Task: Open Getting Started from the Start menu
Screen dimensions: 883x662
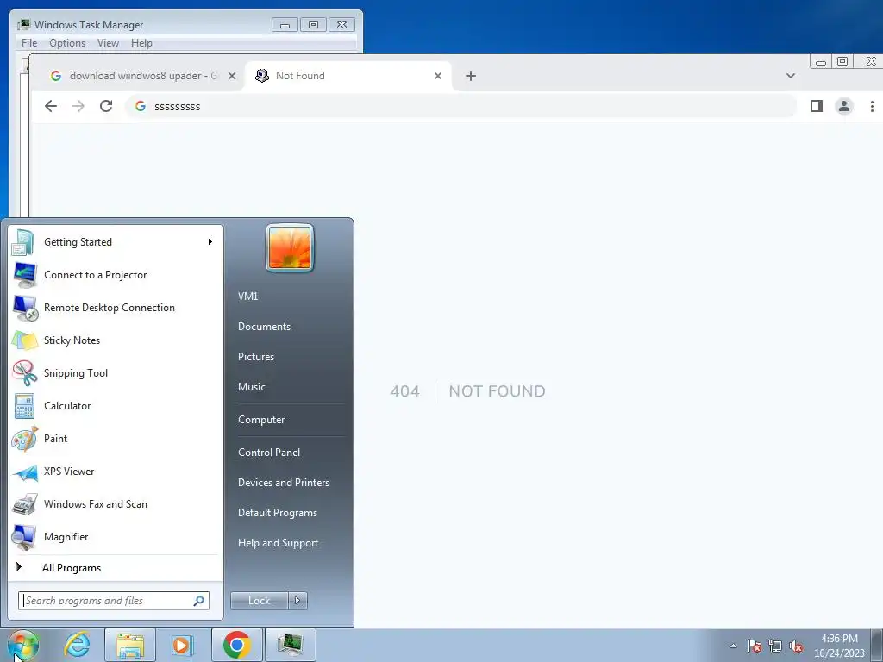Action: (x=115, y=242)
